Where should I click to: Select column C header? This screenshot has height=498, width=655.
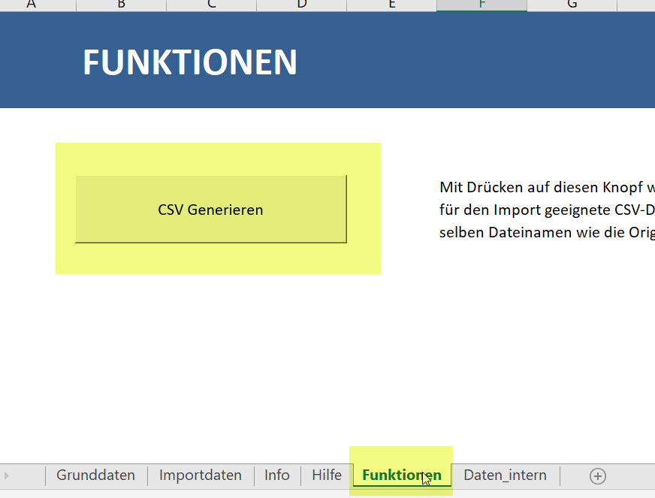pos(211,5)
